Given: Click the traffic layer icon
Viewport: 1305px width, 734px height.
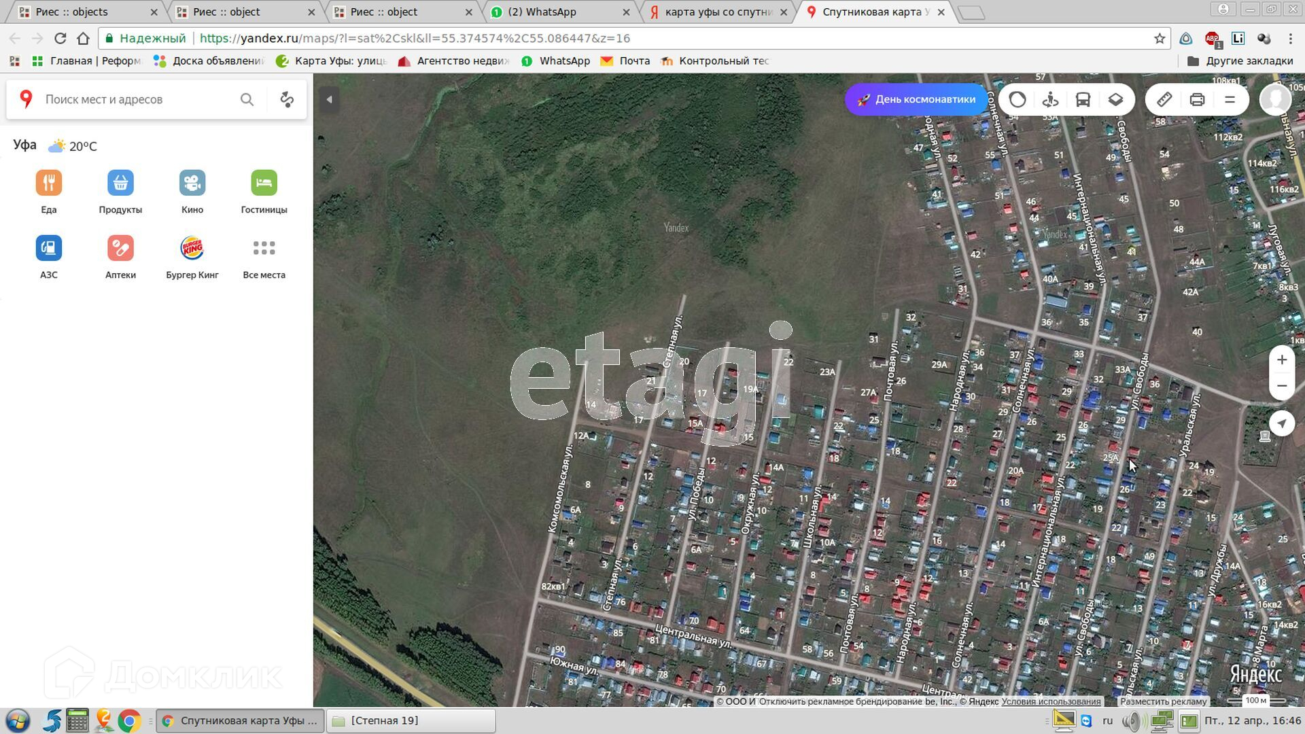Looking at the screenshot, I should [x=1017, y=100].
